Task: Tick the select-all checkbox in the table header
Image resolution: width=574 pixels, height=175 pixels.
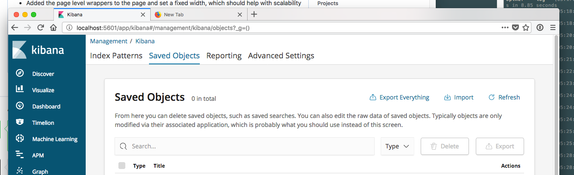Action: pyautogui.click(x=122, y=166)
